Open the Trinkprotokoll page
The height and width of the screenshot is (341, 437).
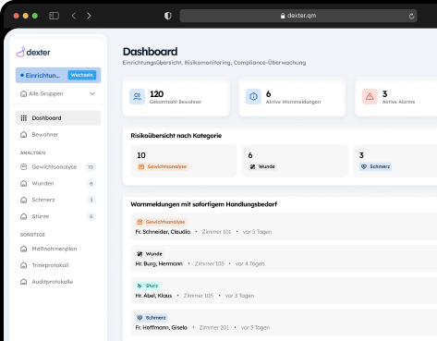pos(58,265)
